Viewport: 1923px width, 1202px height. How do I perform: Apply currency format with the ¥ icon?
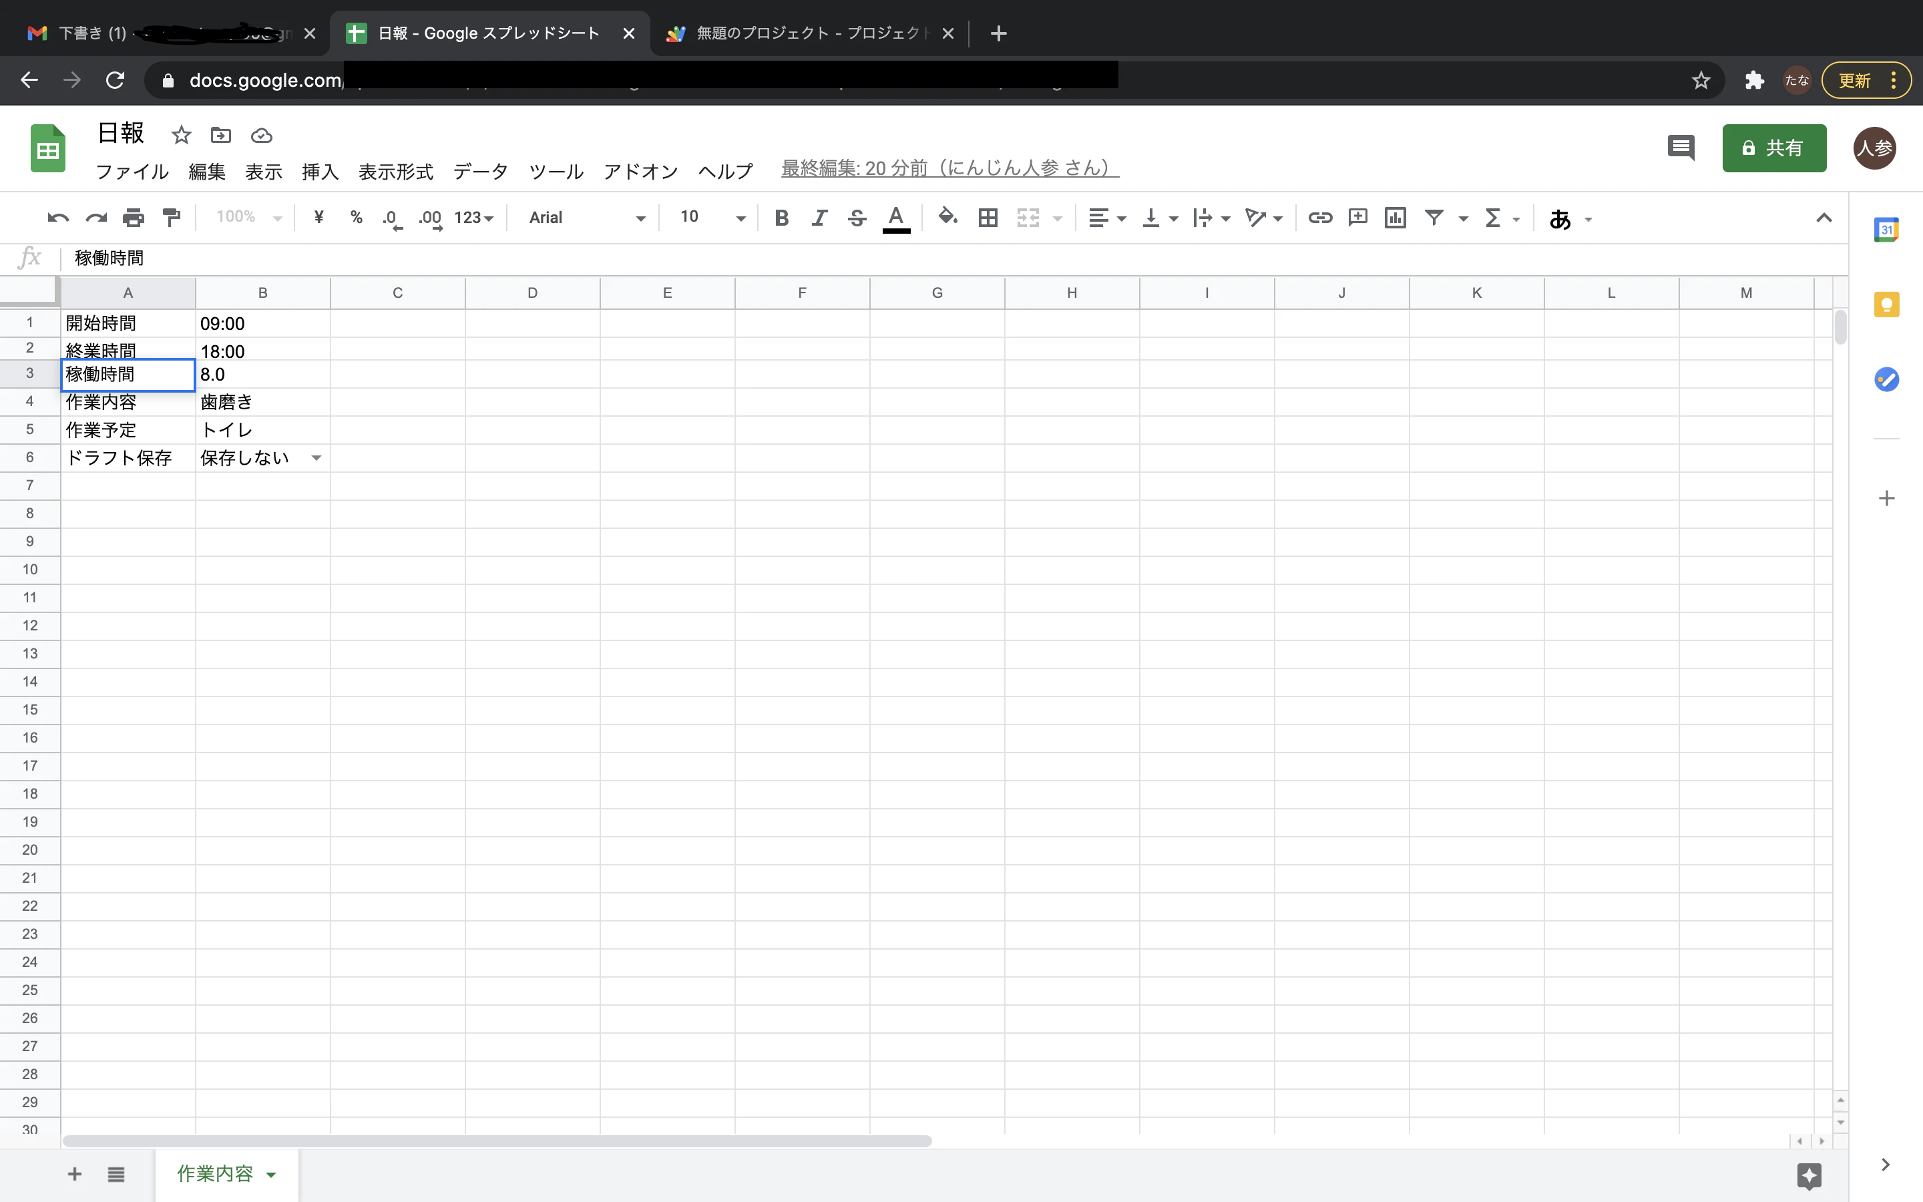point(318,217)
